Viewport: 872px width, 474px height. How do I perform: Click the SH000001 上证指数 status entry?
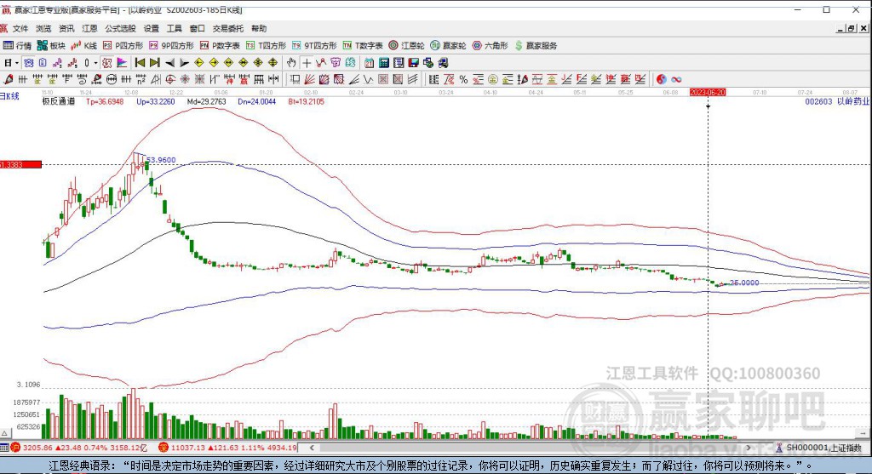pyautogui.click(x=817, y=448)
